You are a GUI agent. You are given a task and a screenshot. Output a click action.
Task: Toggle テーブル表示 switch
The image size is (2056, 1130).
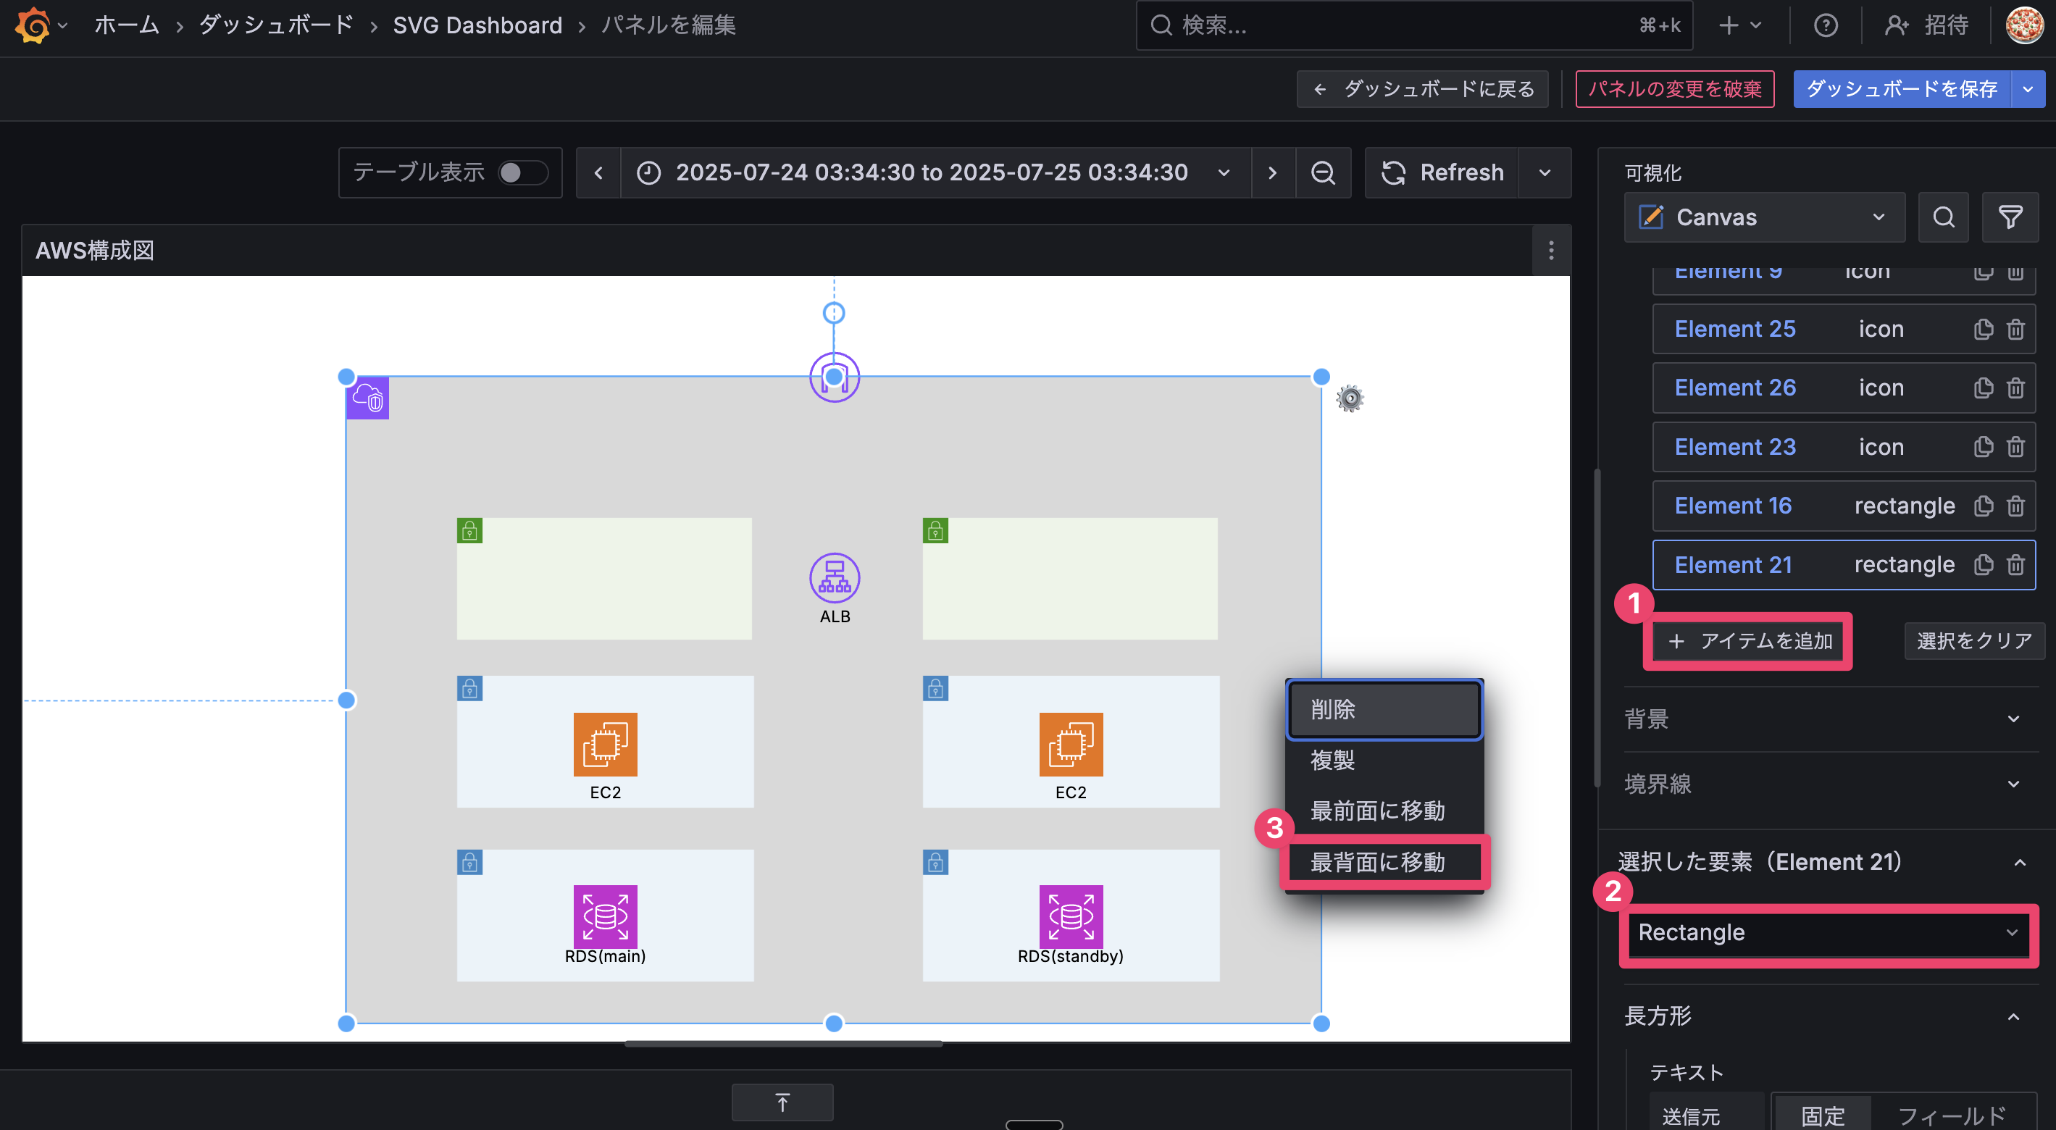click(x=522, y=172)
